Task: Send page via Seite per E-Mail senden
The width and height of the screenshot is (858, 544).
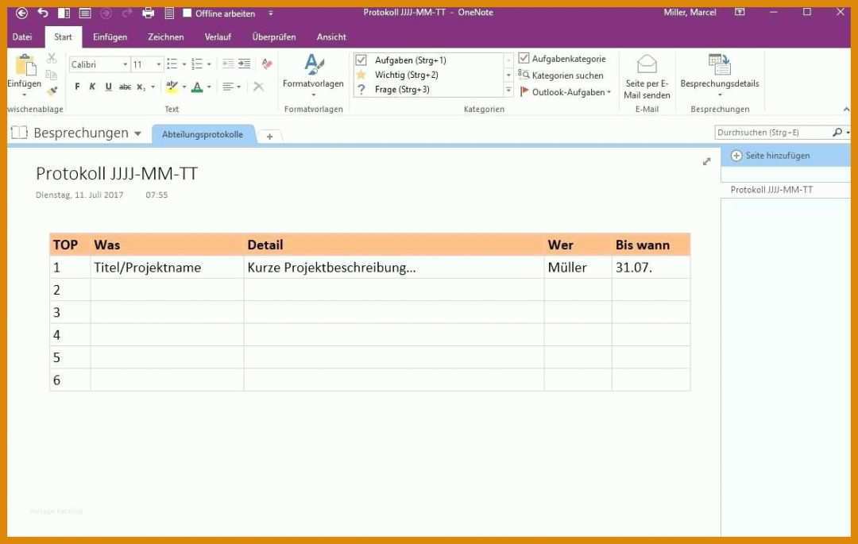Action: (x=647, y=76)
